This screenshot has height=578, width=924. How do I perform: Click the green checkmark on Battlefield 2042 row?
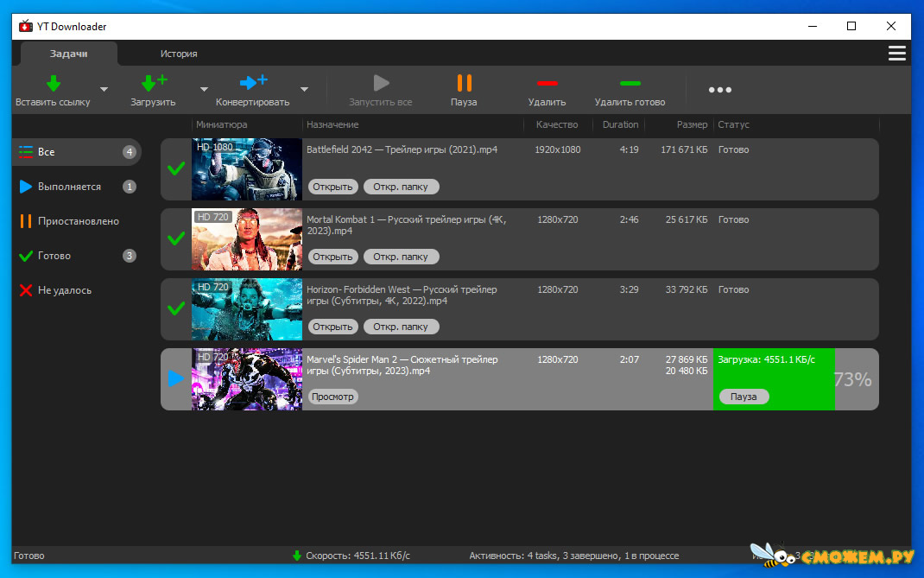[x=175, y=169]
